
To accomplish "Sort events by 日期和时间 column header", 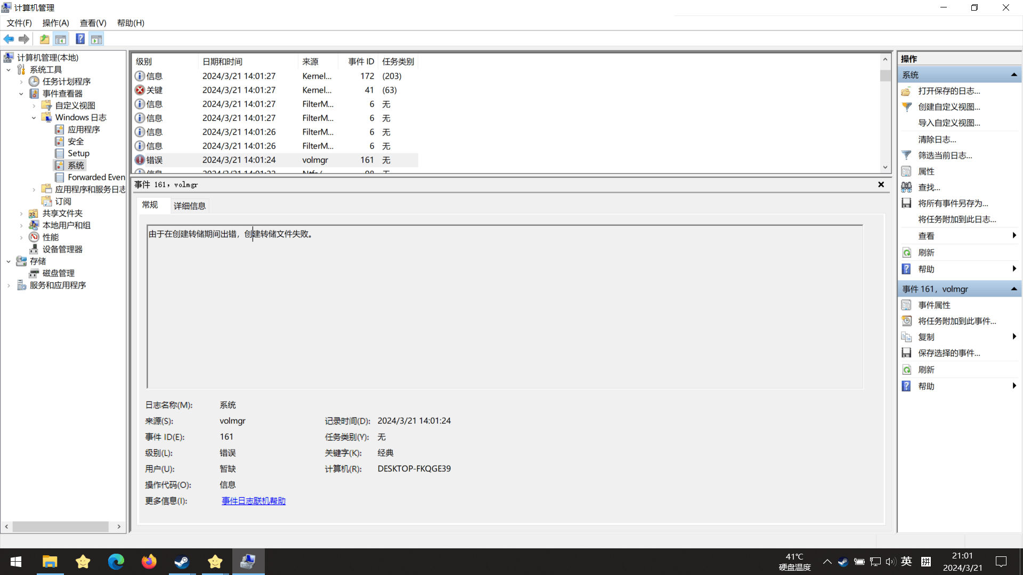I will (x=247, y=62).
